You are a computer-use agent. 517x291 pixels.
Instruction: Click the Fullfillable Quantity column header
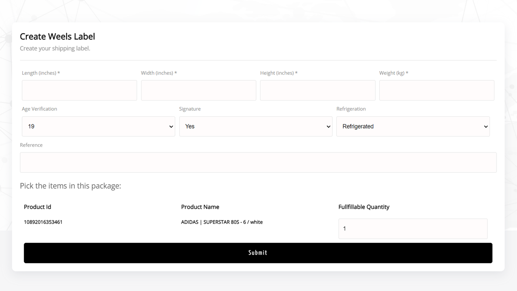[x=364, y=207]
